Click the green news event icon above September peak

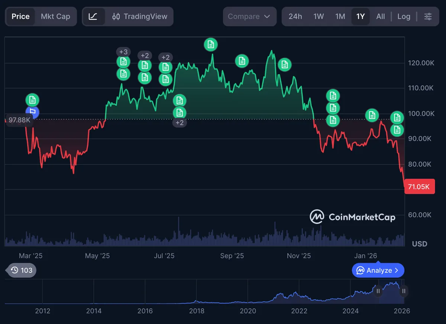pos(211,45)
